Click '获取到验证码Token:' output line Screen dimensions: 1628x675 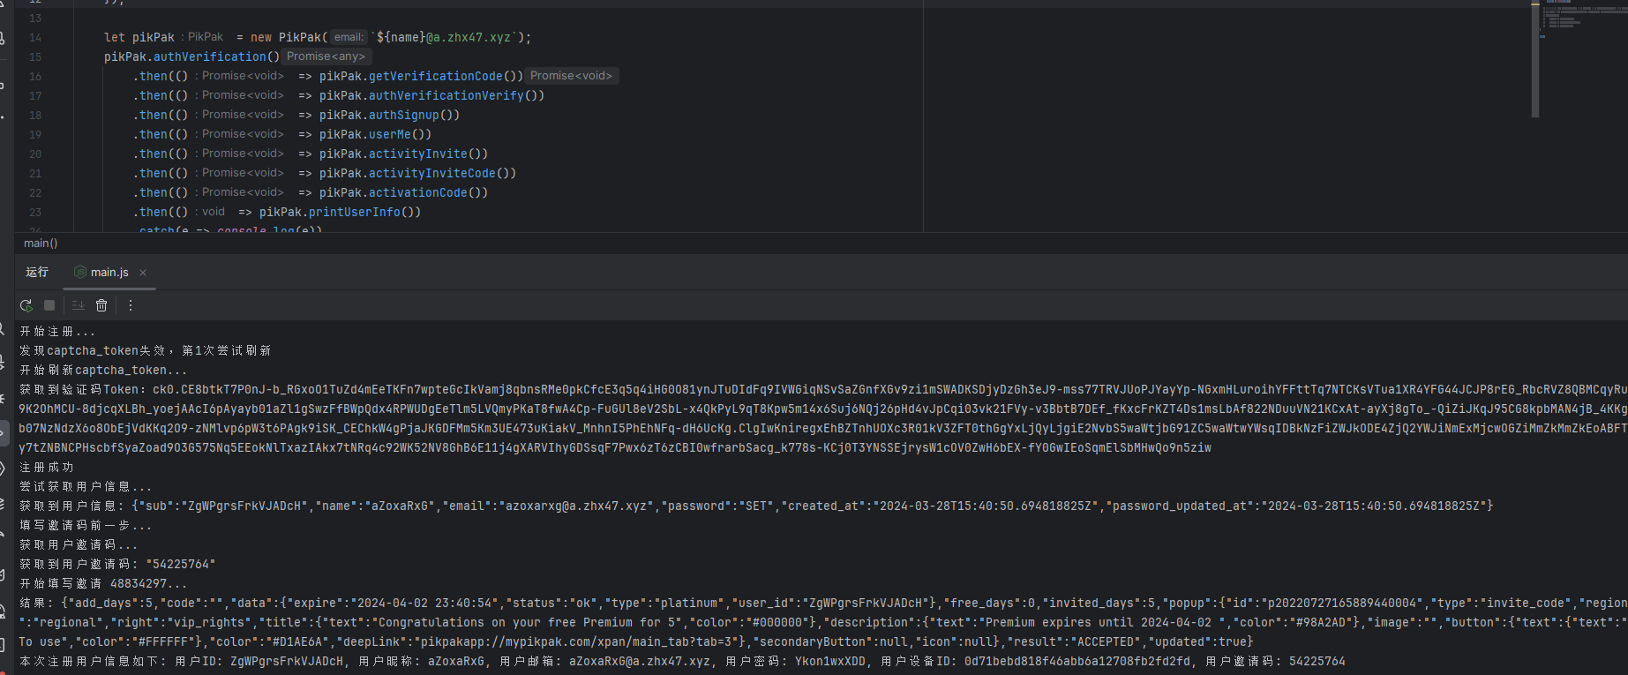pos(823,390)
